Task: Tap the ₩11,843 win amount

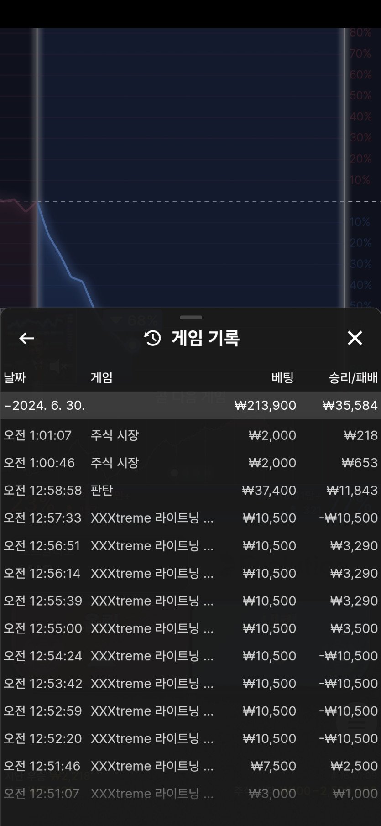Action: [352, 491]
